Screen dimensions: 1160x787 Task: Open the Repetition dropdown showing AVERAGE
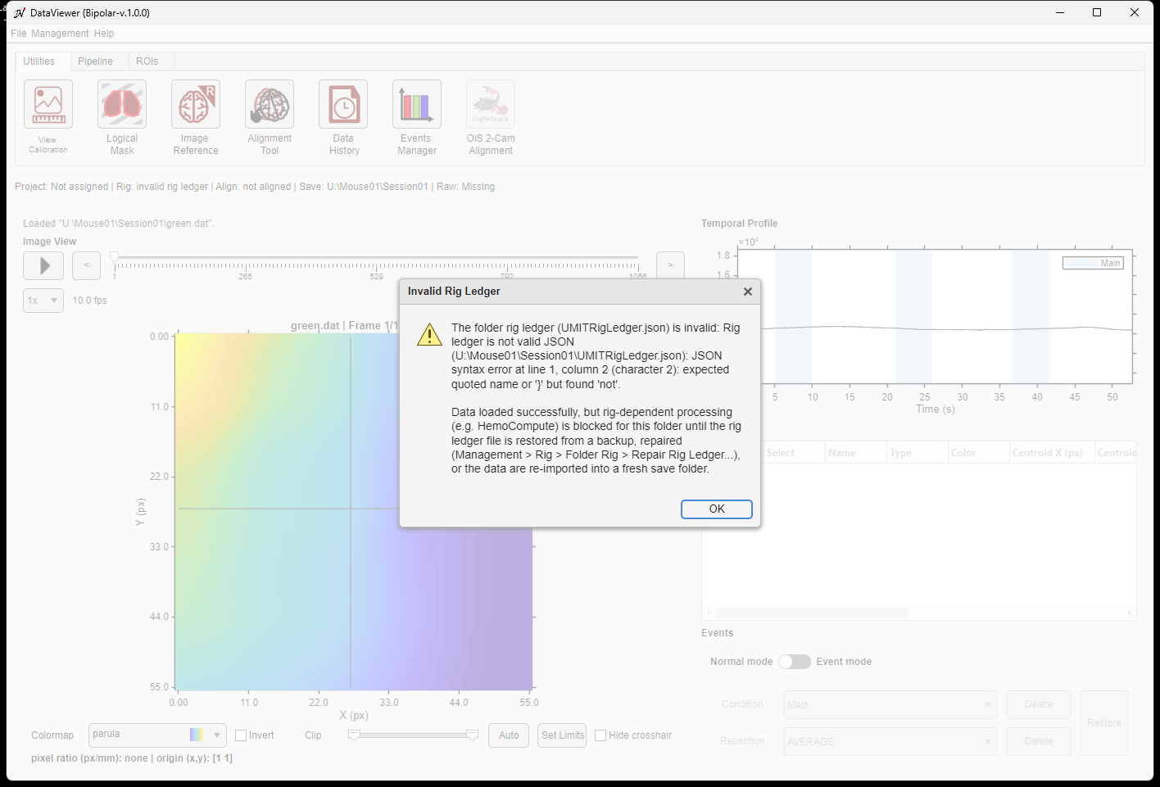click(x=890, y=741)
